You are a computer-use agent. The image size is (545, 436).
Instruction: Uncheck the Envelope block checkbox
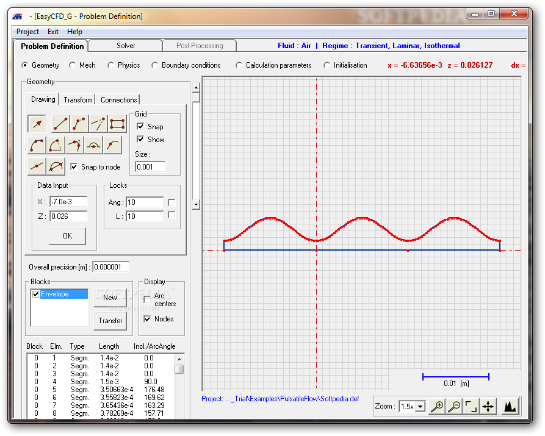point(35,295)
